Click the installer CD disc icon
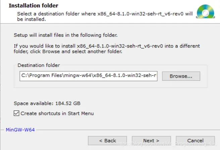 pos(206,11)
